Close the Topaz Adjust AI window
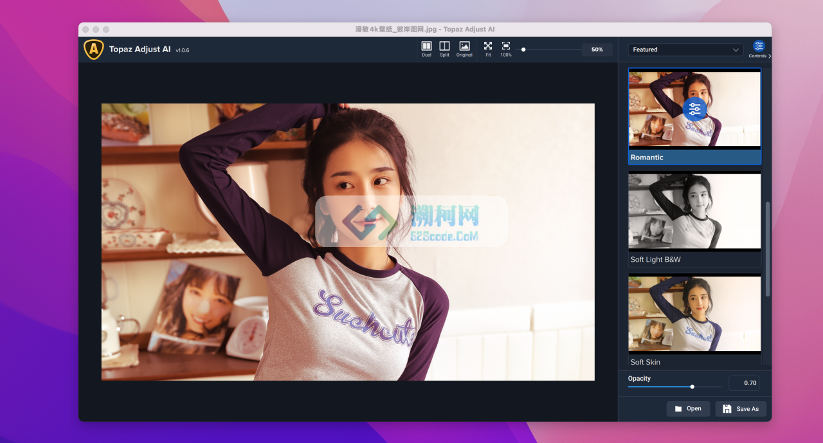Image resolution: width=823 pixels, height=443 pixels. pyautogui.click(x=86, y=30)
